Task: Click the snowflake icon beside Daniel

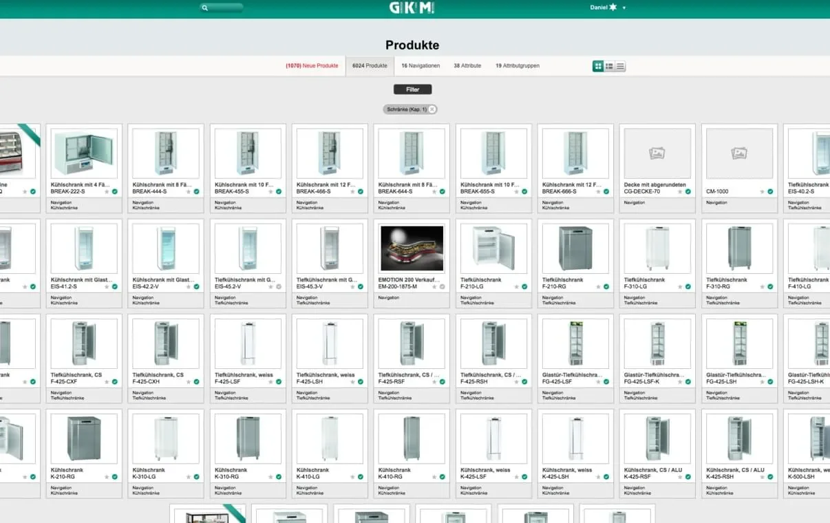Action: pos(613,8)
